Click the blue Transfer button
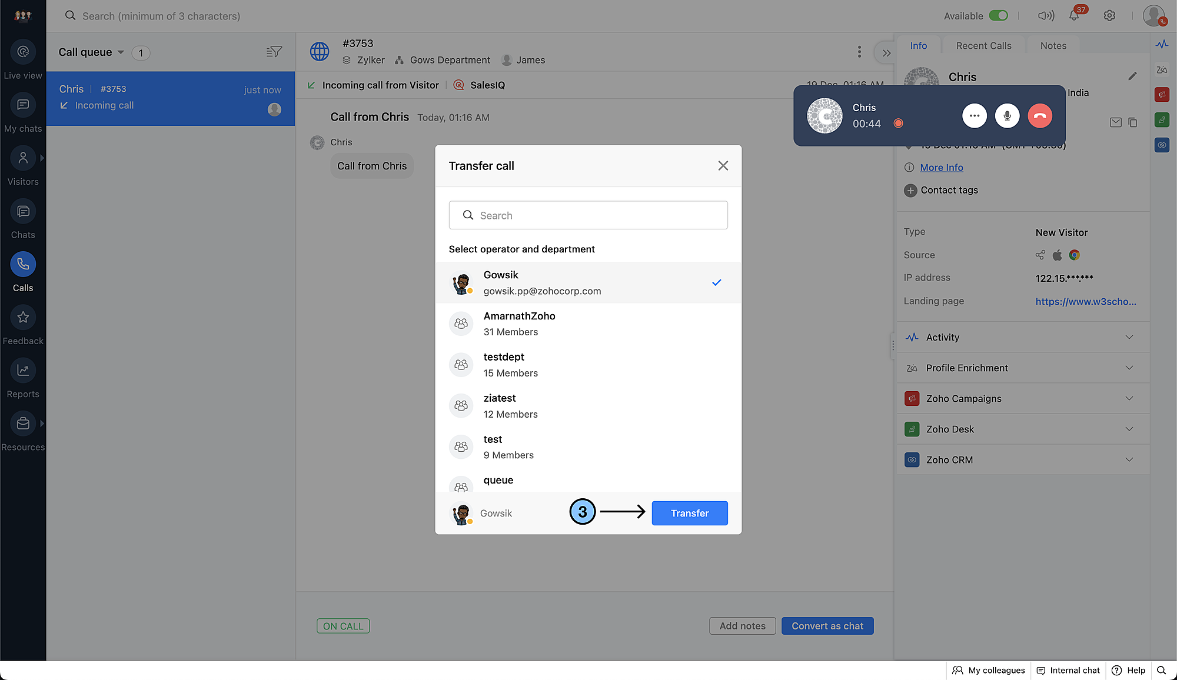 [689, 513]
